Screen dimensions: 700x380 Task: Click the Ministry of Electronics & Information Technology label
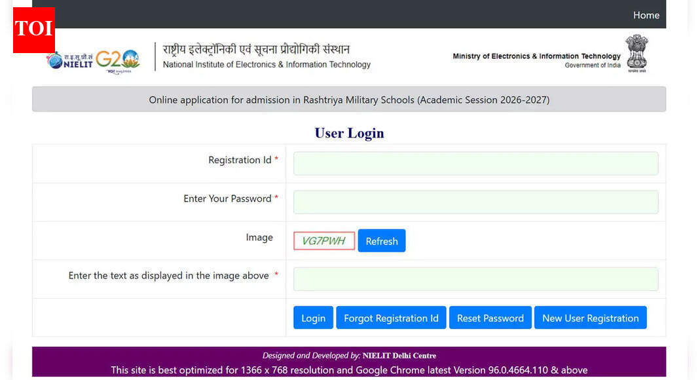536,56
